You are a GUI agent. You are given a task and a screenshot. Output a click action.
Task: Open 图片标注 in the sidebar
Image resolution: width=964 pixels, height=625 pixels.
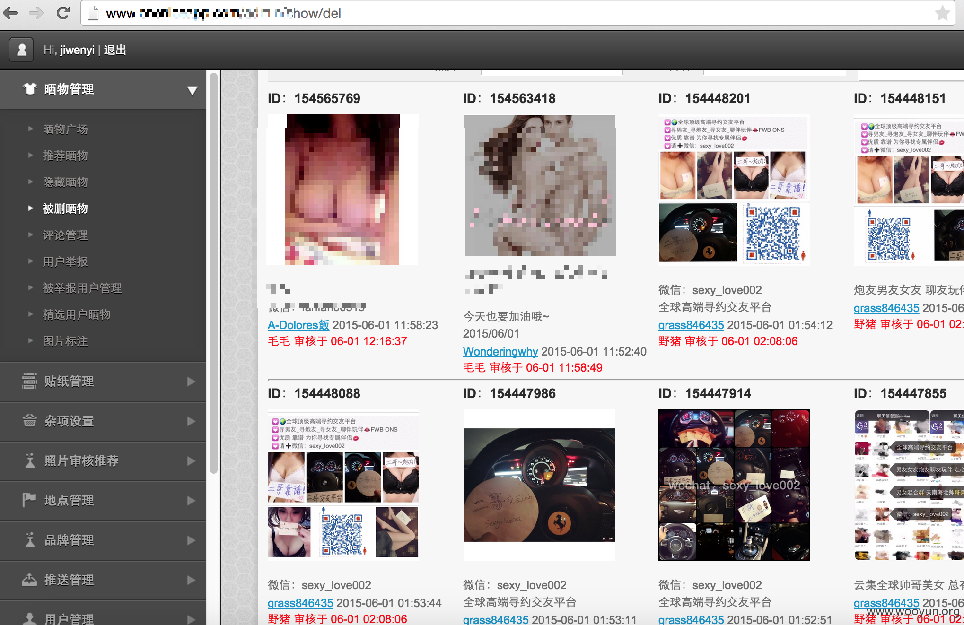click(x=65, y=341)
